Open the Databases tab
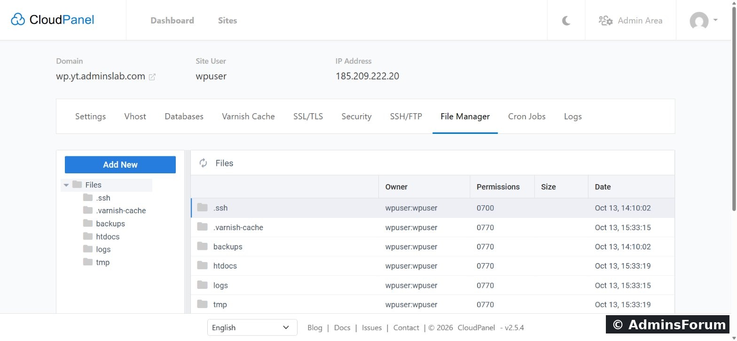This screenshot has height=341, width=737. click(184, 116)
